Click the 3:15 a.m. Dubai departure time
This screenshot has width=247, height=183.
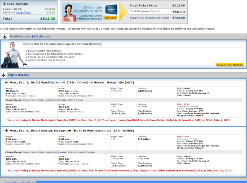tap(11, 107)
